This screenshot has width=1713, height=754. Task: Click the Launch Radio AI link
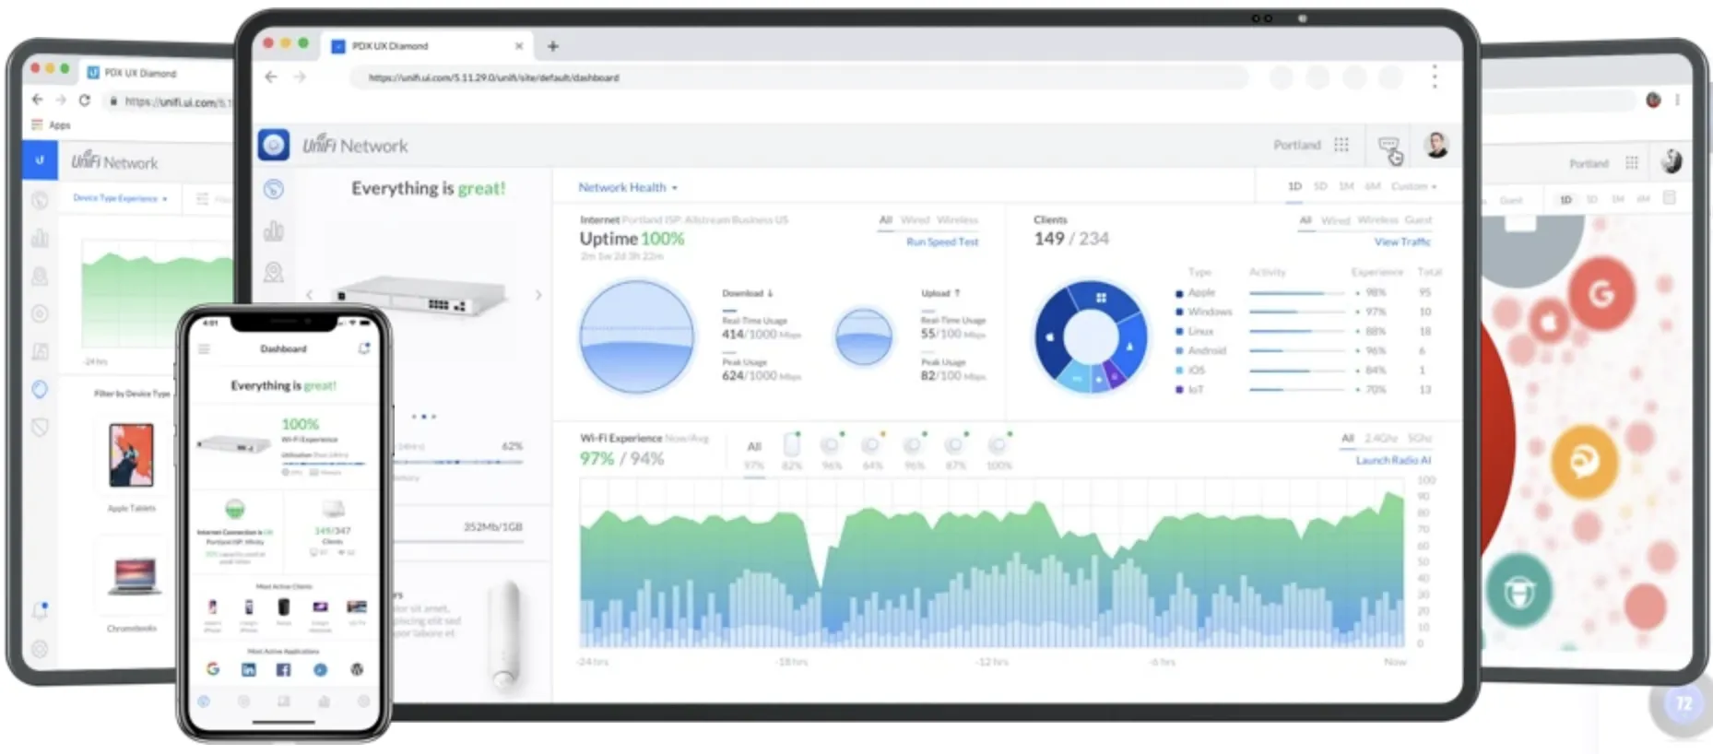point(1393,460)
